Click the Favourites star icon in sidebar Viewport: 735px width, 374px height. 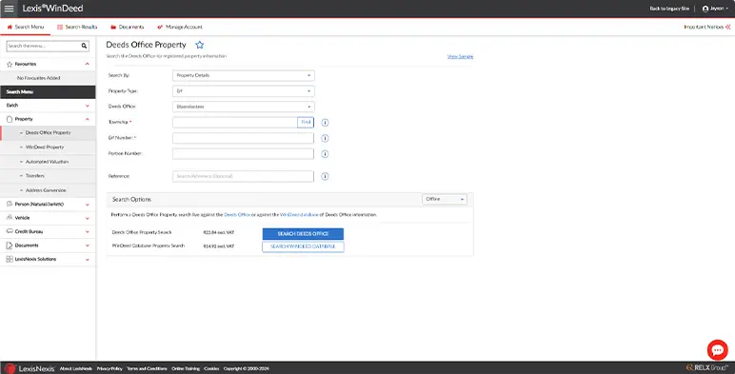pos(10,64)
